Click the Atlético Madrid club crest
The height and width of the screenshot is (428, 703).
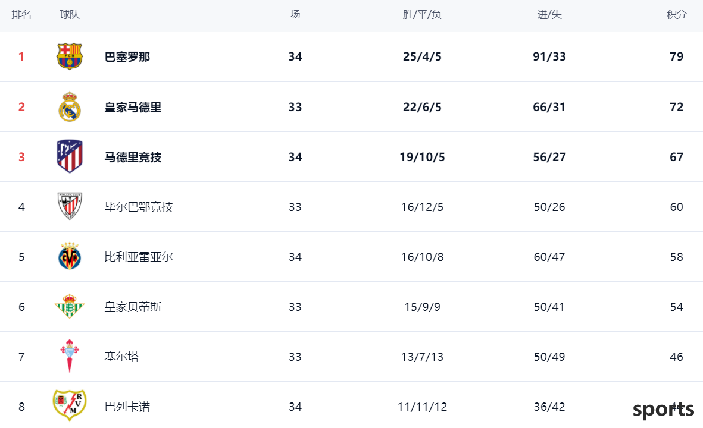(70, 156)
